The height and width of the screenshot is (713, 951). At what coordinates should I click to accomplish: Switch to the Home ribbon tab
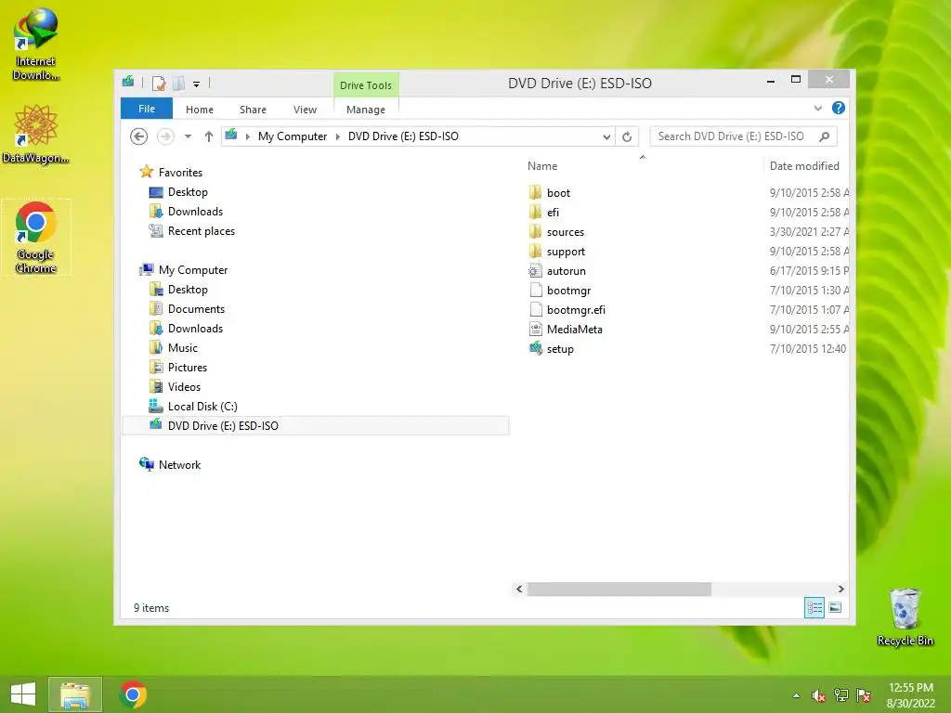pos(200,110)
